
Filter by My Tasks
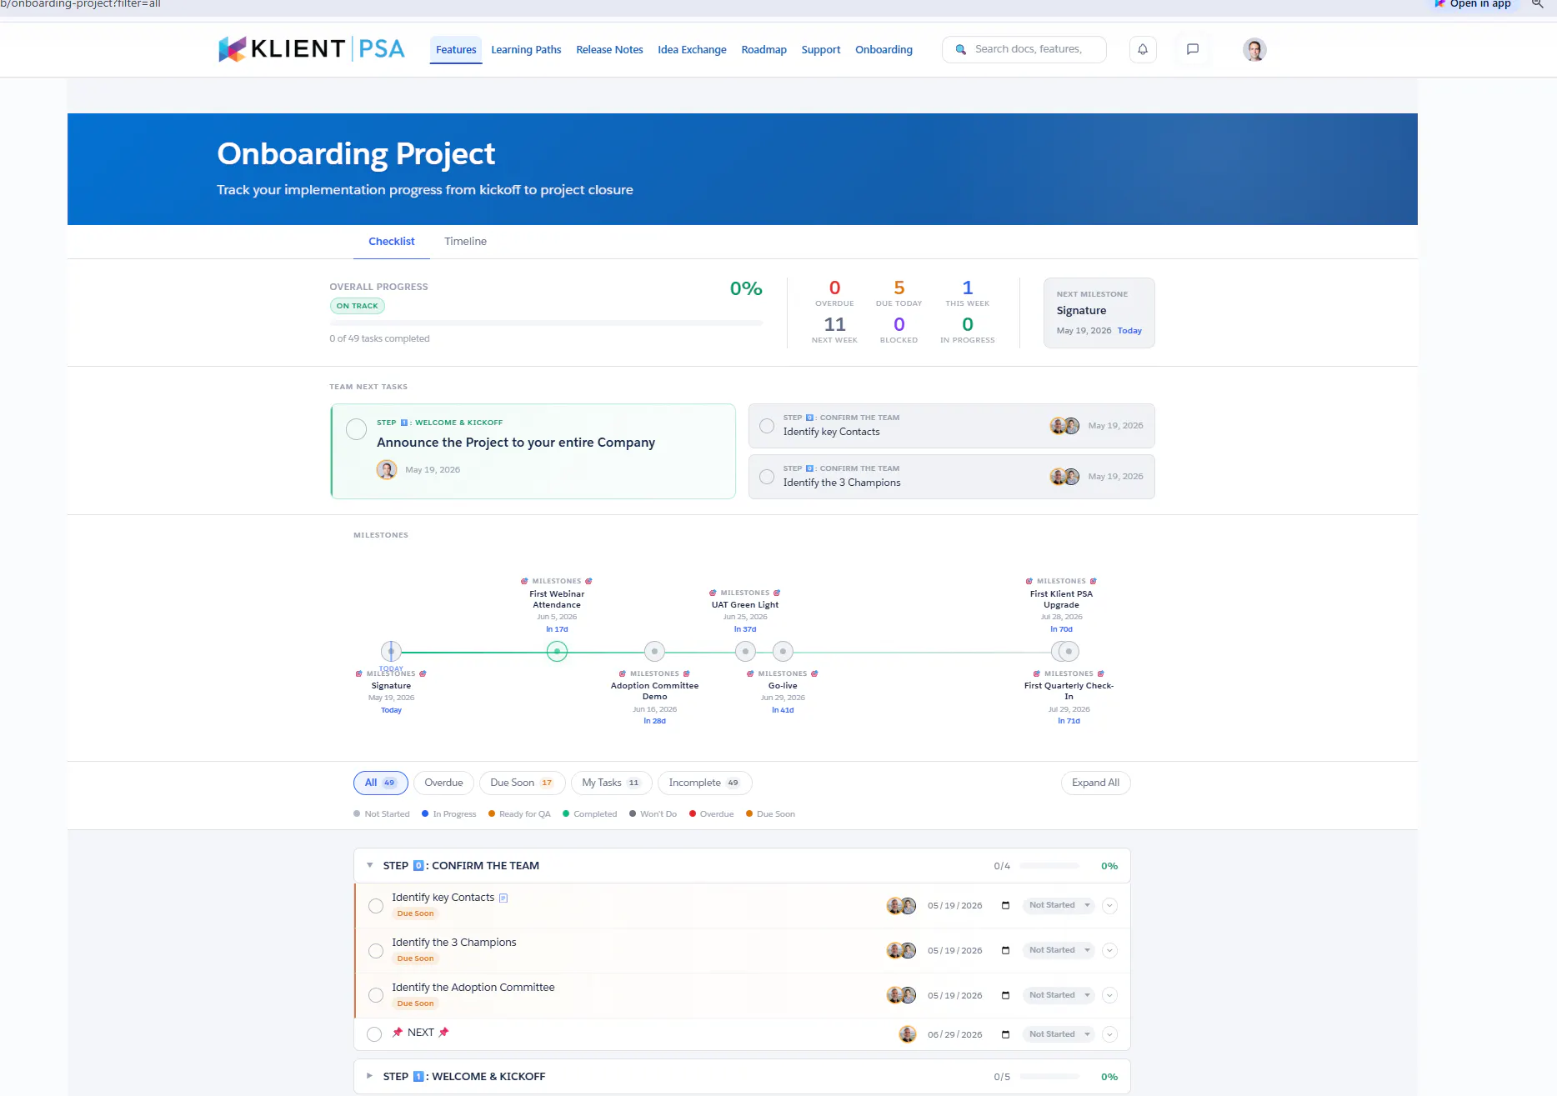pyautogui.click(x=611, y=783)
